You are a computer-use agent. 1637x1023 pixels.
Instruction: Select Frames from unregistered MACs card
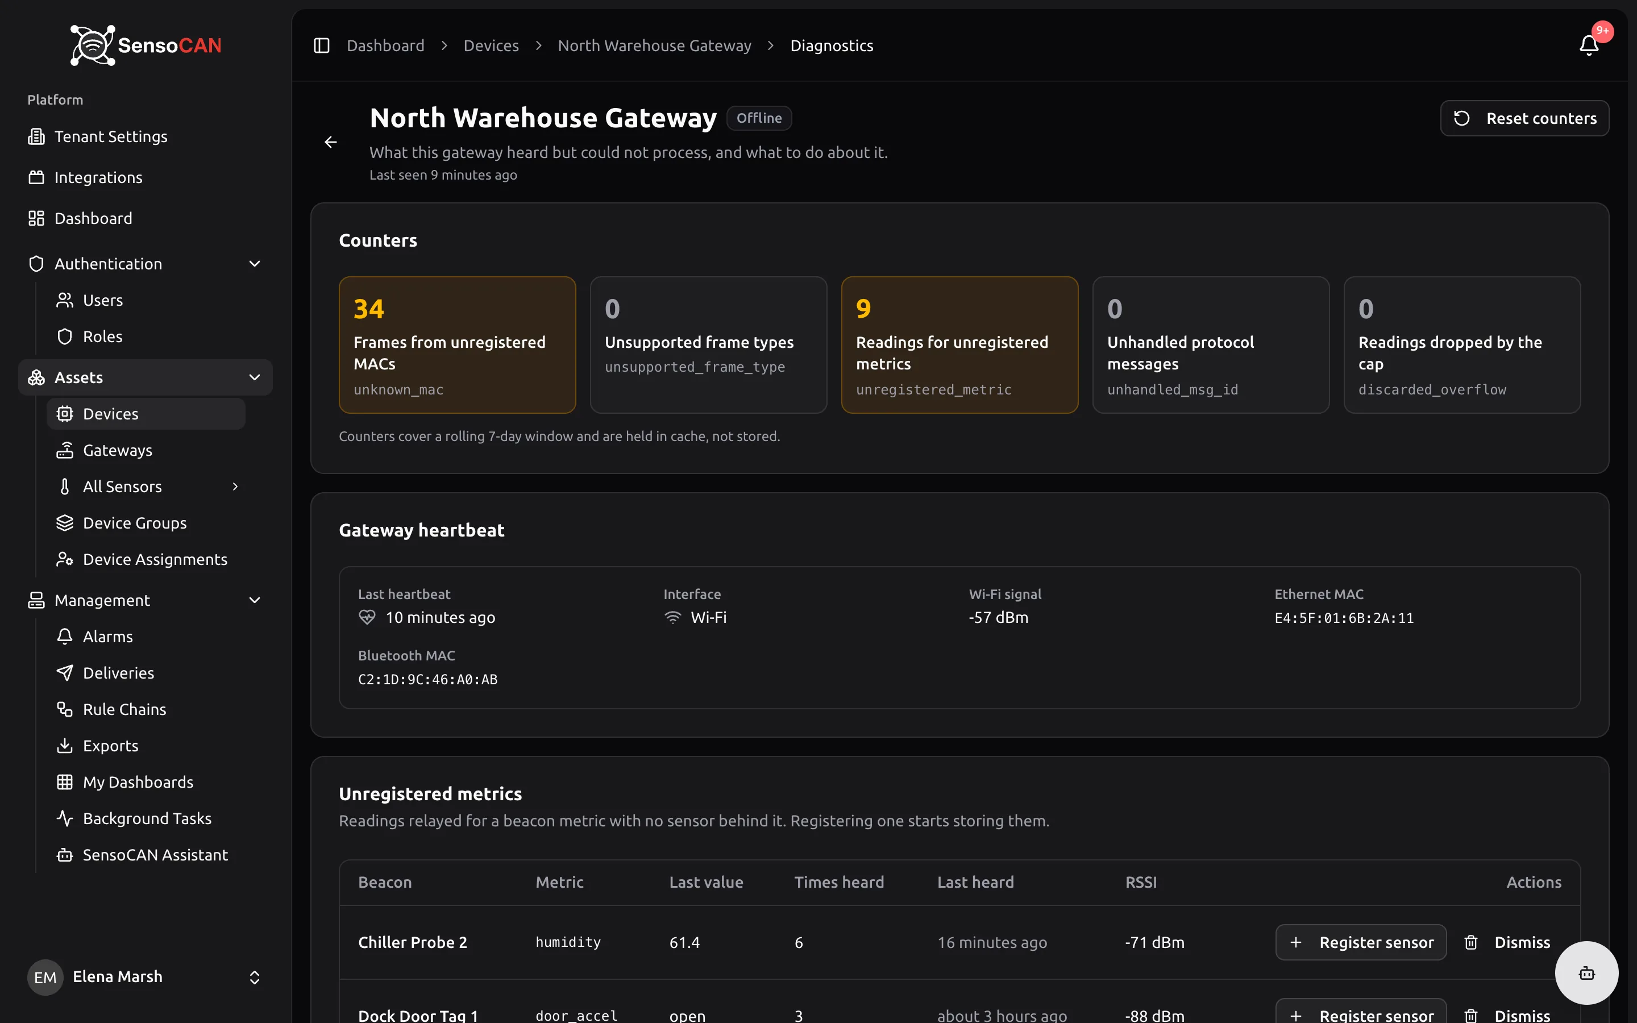457,345
